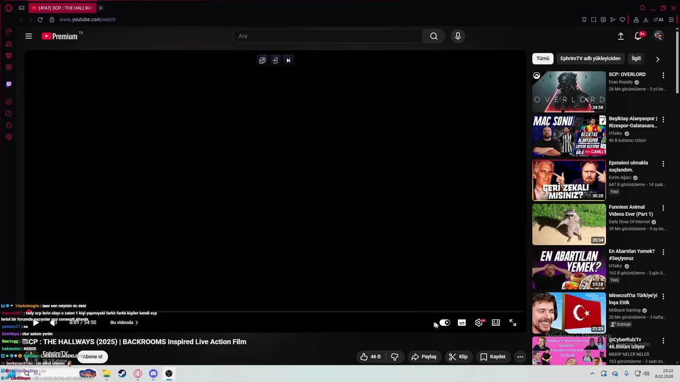This screenshot has width=680, height=382.
Task: Open Twitch in Opera sidebar
Action: coord(8,84)
